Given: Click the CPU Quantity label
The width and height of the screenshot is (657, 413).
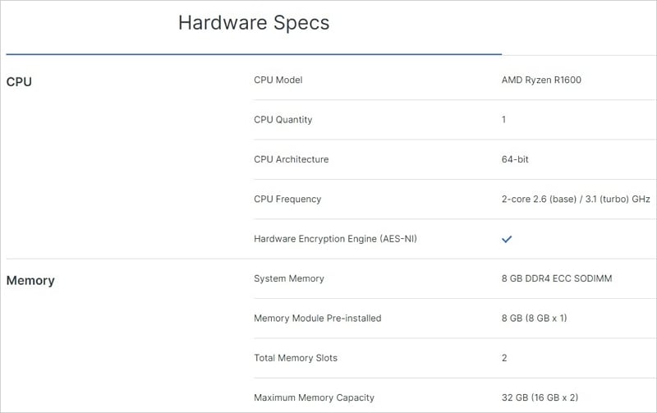Looking at the screenshot, I should pyautogui.click(x=283, y=120).
